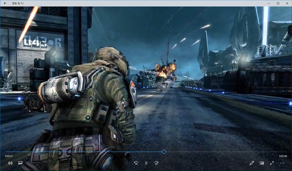Pause the video playback
The height and width of the screenshot is (171, 292).
point(146,163)
